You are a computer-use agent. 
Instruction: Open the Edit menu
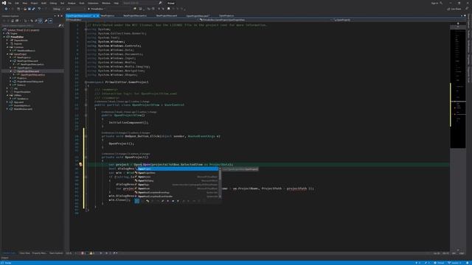click(x=17, y=3)
